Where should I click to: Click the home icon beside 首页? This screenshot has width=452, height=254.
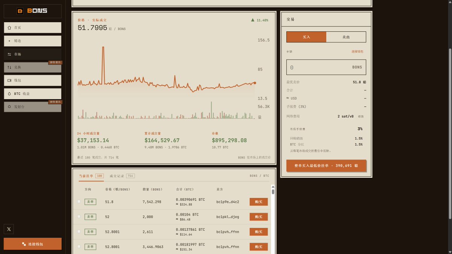pos(9,27)
